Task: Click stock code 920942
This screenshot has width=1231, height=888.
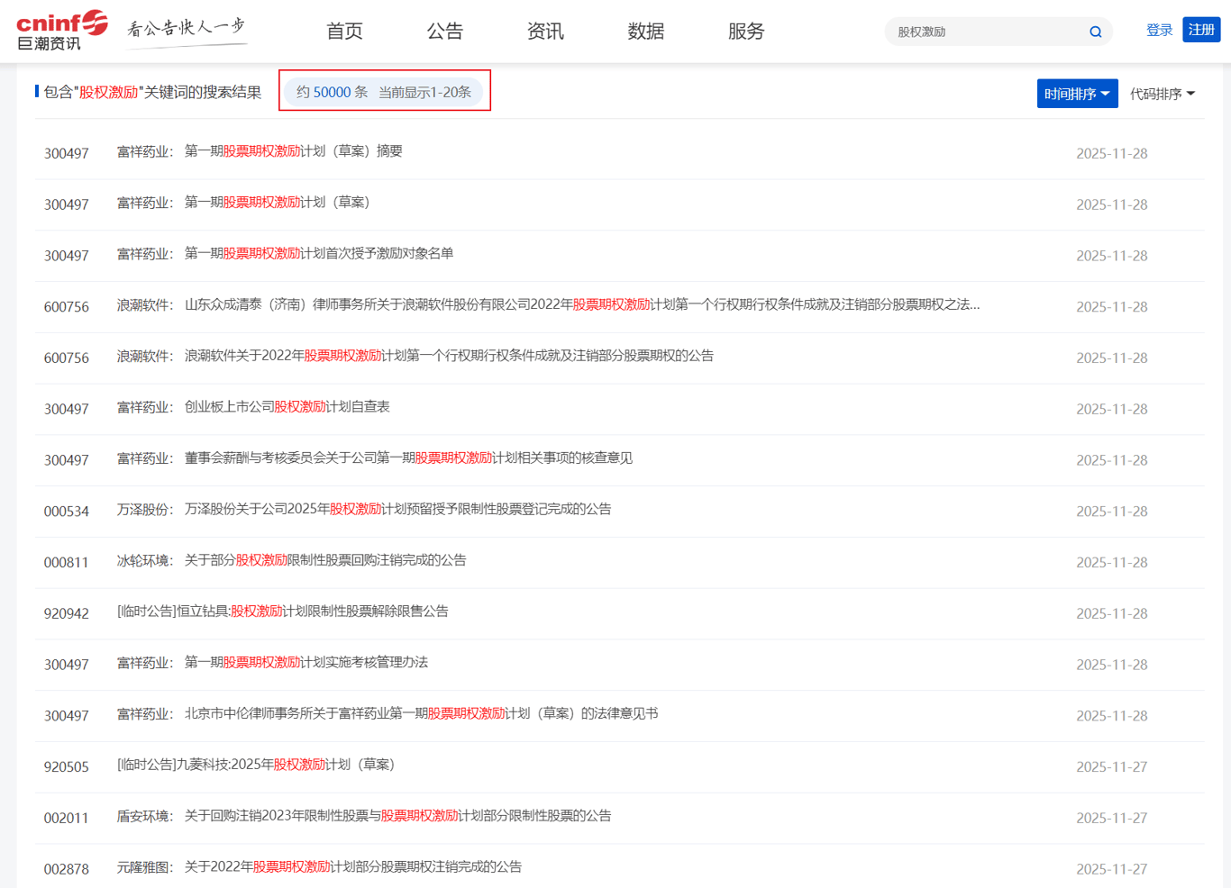Action: (67, 614)
